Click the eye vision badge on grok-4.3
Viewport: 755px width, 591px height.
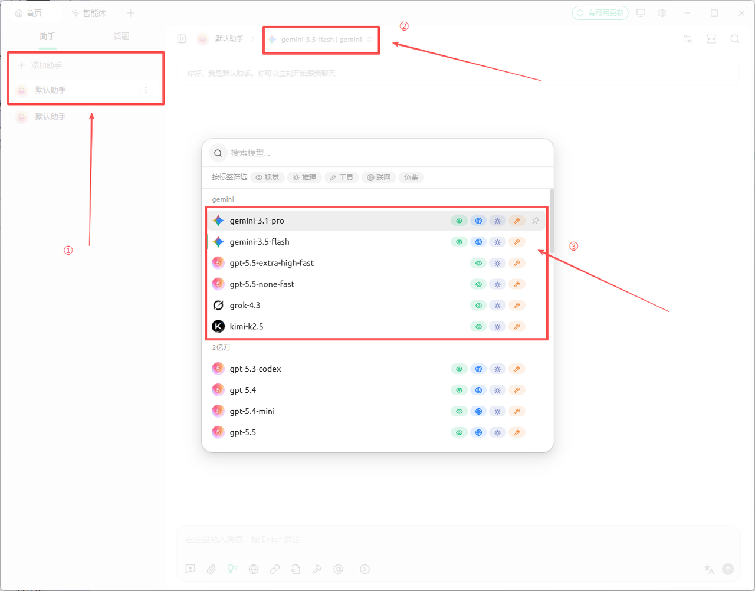[478, 306]
